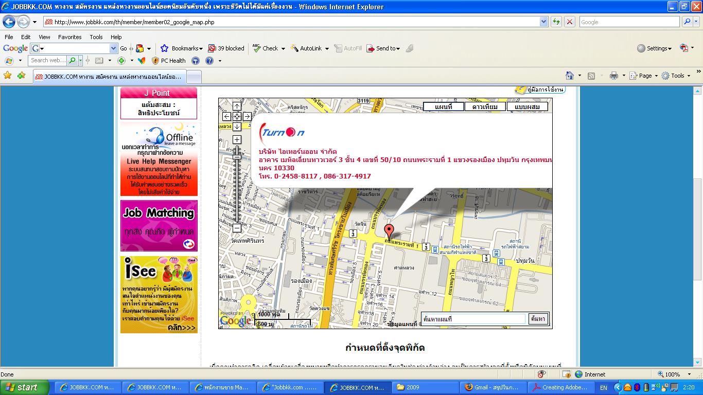The height and width of the screenshot is (395, 703).
Task: Click the Stop loading red X icon
Action: pos(569,22)
